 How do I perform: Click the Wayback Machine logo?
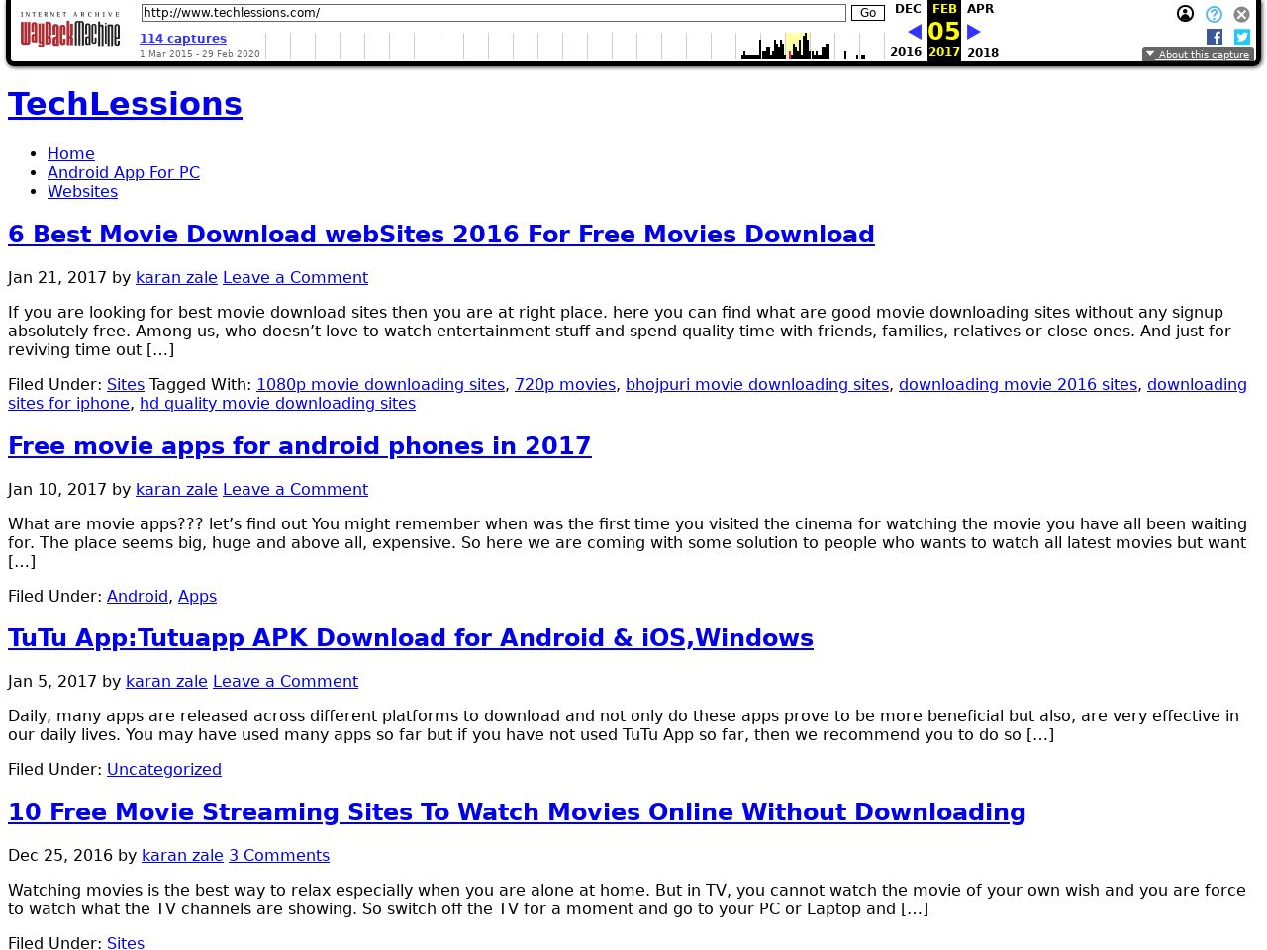click(x=69, y=32)
